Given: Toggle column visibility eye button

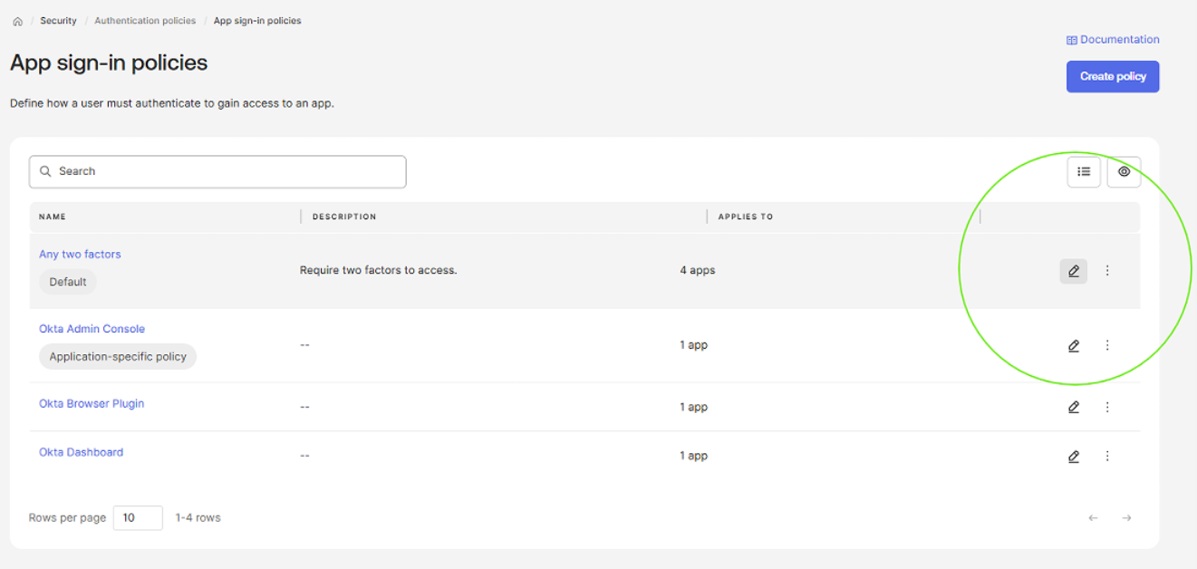Looking at the screenshot, I should [1124, 171].
